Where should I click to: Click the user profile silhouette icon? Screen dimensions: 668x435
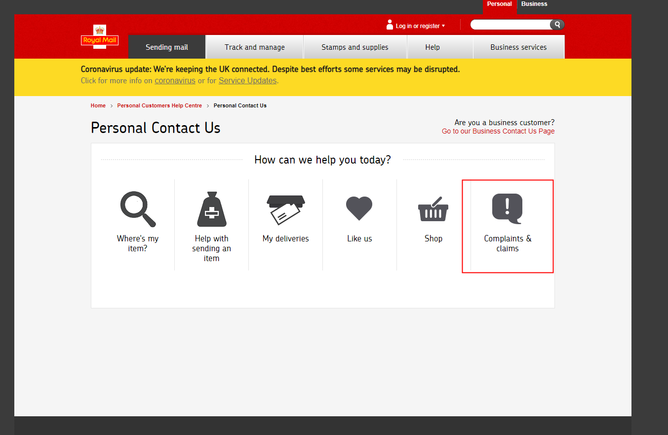click(x=390, y=25)
